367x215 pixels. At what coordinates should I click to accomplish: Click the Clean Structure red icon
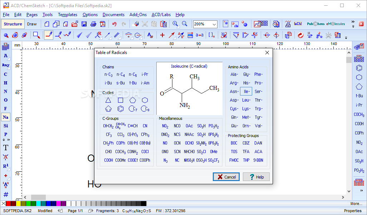coord(300,35)
